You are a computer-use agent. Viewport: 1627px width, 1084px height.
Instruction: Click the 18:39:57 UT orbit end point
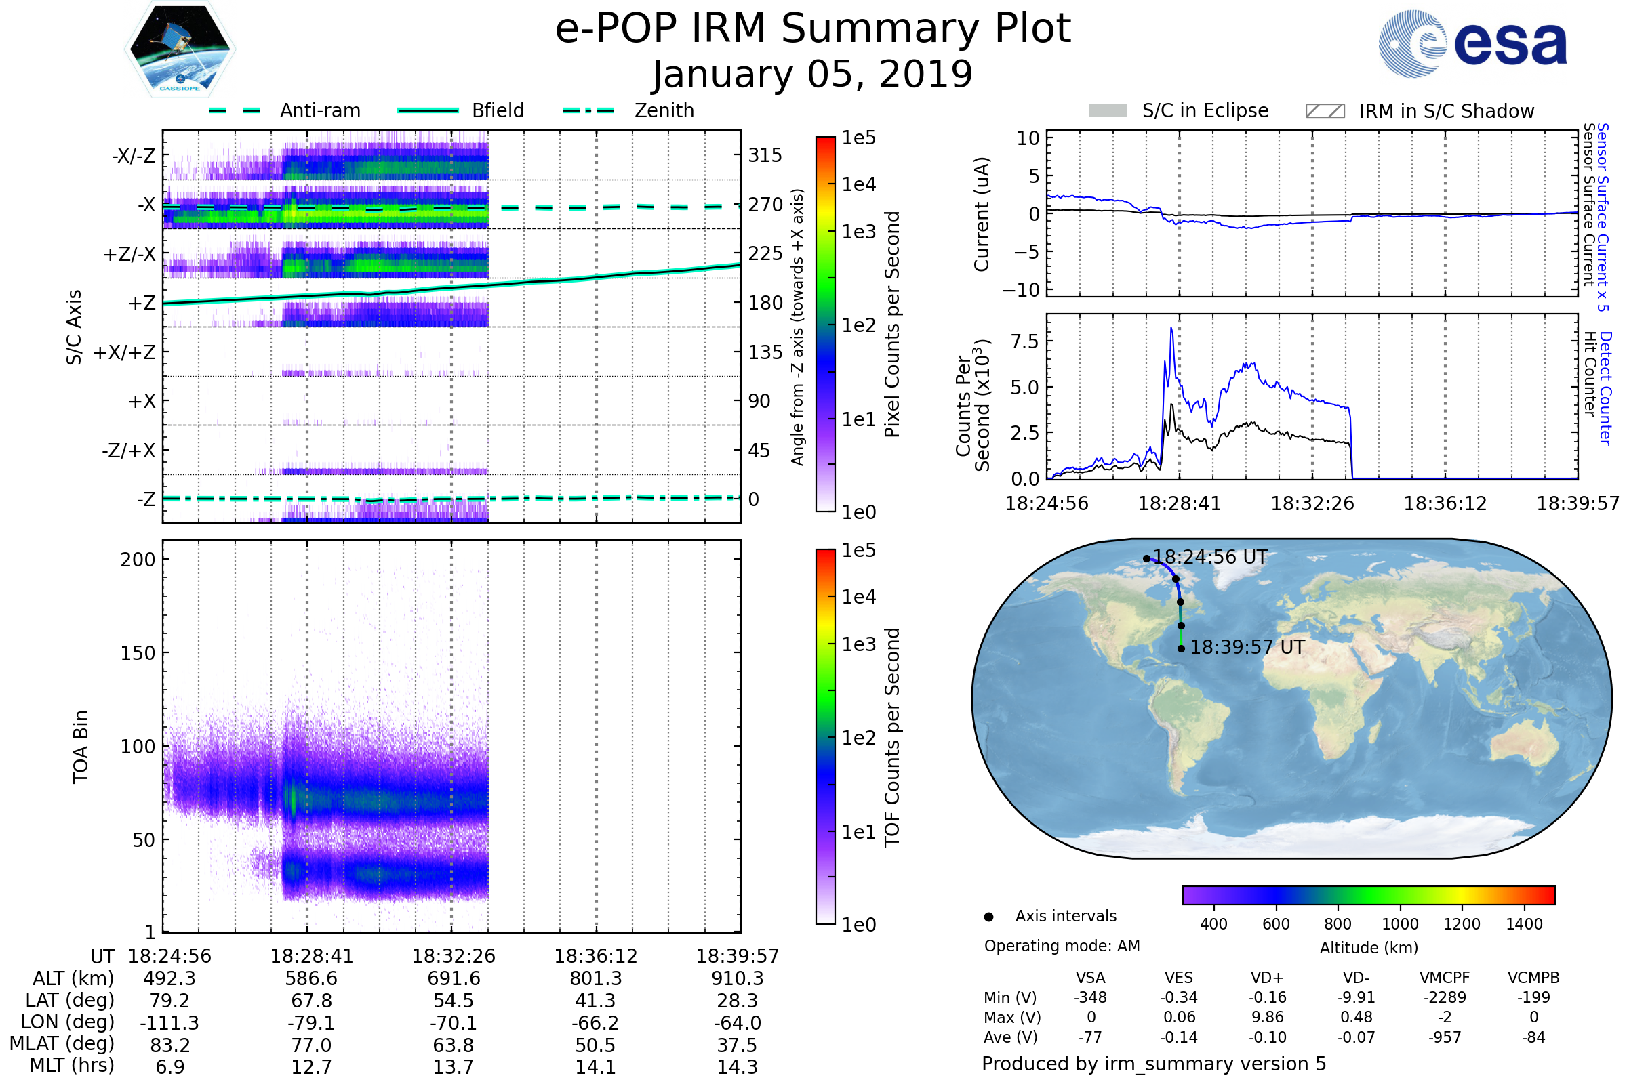click(x=1182, y=649)
